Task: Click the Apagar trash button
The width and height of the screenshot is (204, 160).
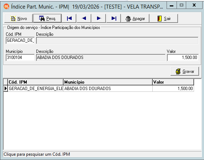Action: pyautogui.click(x=135, y=19)
